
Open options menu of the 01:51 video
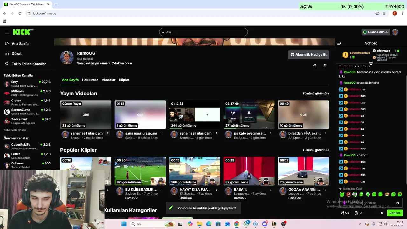click(x=162, y=133)
